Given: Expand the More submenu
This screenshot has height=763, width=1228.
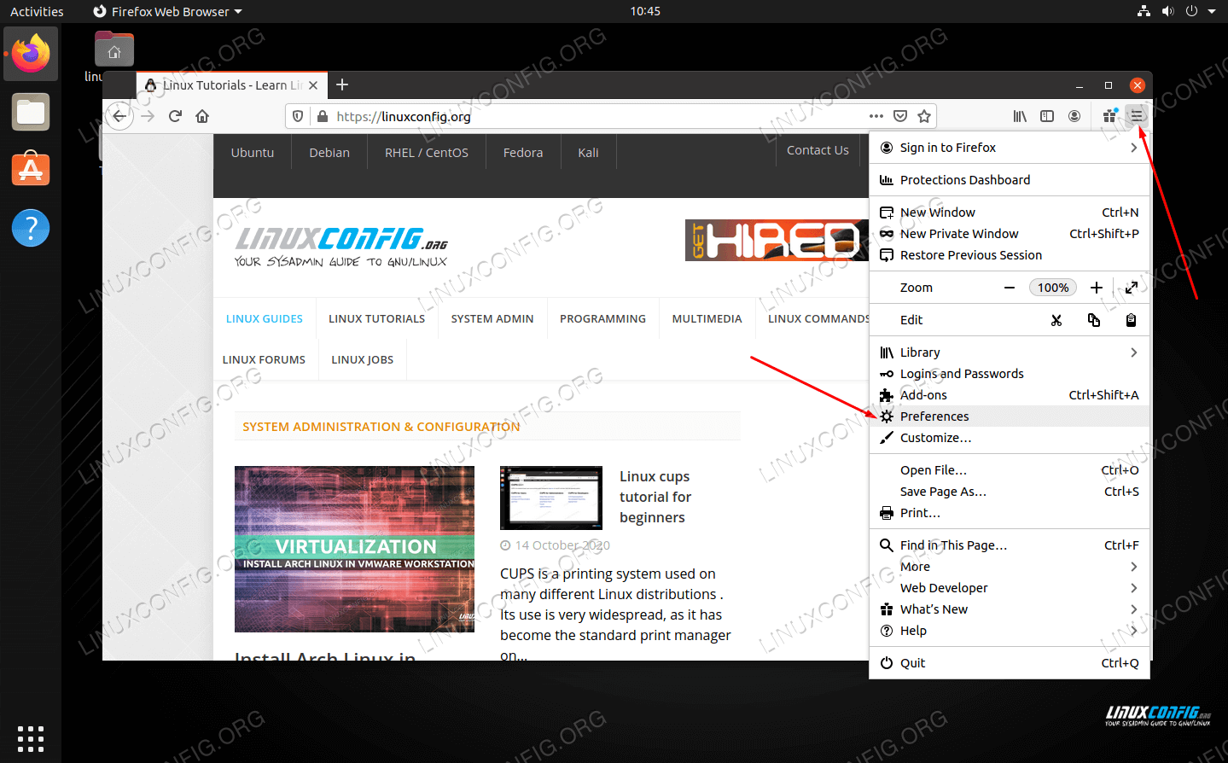Looking at the screenshot, I should pyautogui.click(x=1010, y=567).
